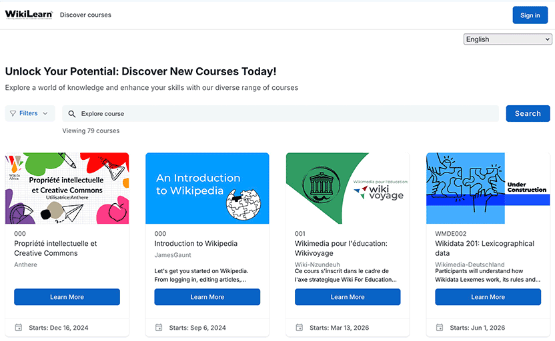Click calendar icon beside Starts: Dec 16, 2024
The image size is (555, 341).
[x=19, y=328]
